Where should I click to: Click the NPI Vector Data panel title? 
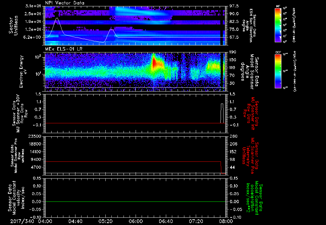click(x=65, y=3)
